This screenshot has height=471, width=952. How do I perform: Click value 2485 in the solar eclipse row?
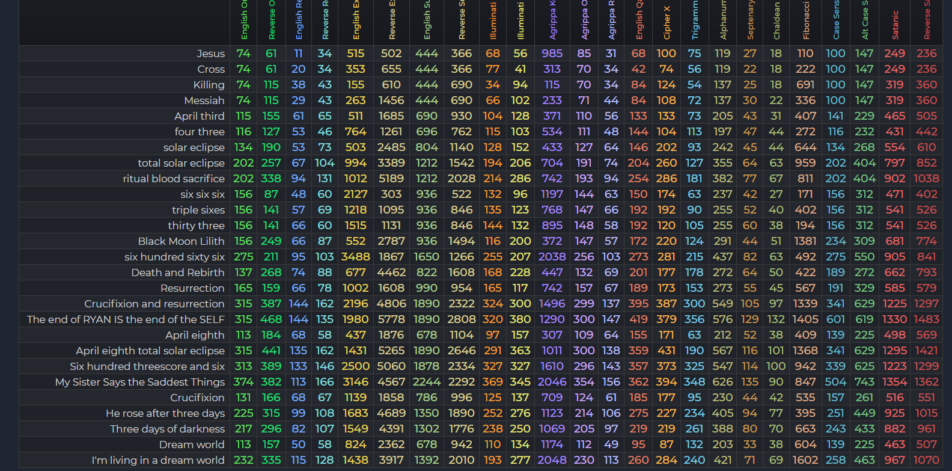point(391,147)
